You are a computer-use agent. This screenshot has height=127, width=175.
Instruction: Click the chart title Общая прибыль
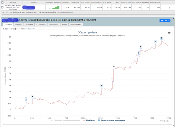87,33
